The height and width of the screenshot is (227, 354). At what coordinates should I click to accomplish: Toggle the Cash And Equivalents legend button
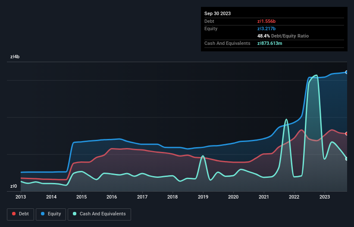click(x=99, y=214)
